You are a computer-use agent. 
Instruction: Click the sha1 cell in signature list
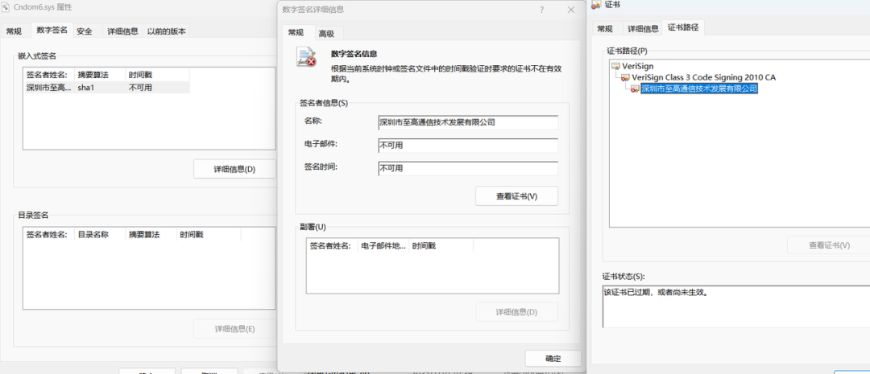(86, 88)
